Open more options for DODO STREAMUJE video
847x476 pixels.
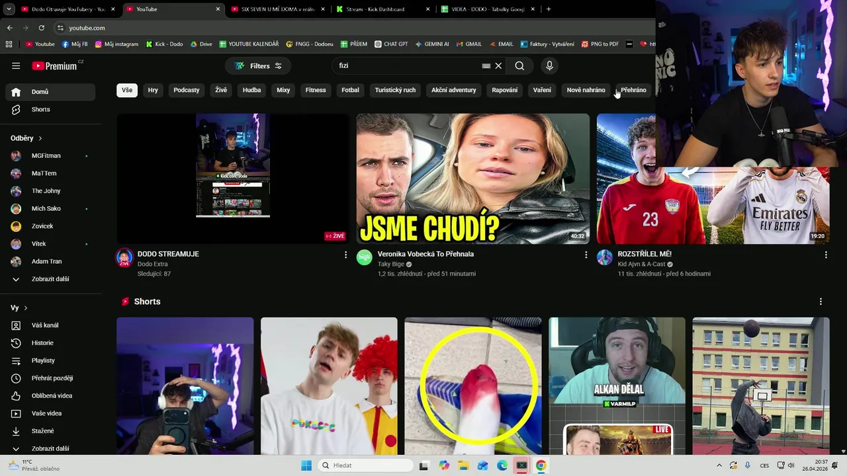[x=345, y=255]
